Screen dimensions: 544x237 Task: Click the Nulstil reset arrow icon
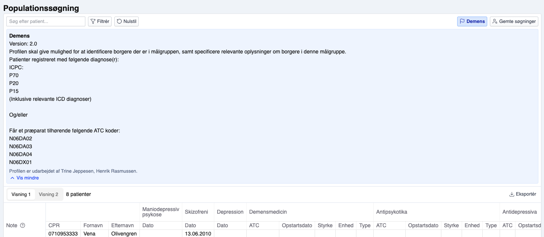click(x=119, y=21)
